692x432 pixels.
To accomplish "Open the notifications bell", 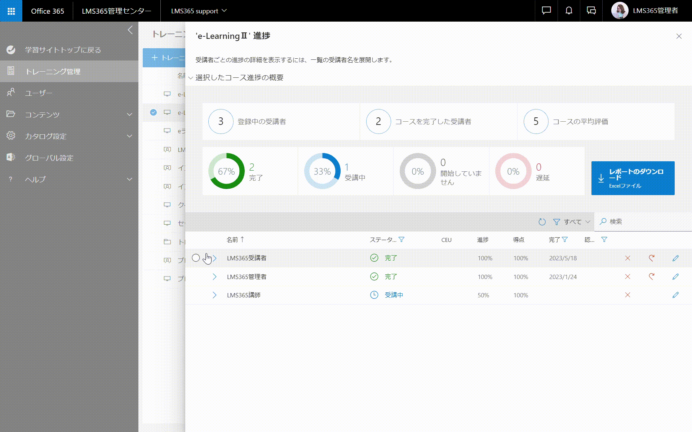I will pyautogui.click(x=569, y=11).
